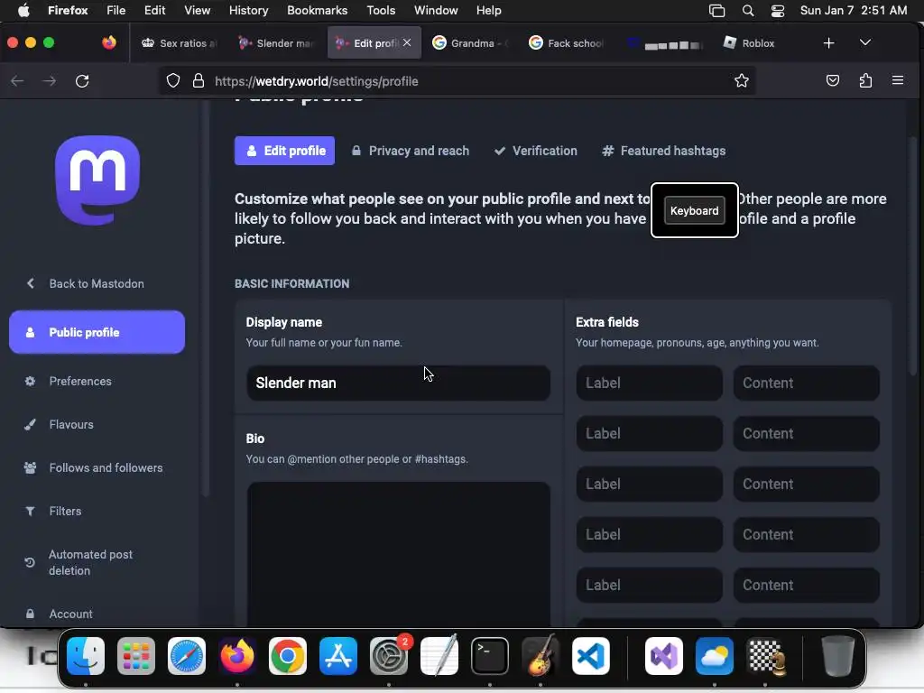Close the Edit profile tab
Image resolution: width=924 pixels, height=693 pixels.
pos(407,43)
